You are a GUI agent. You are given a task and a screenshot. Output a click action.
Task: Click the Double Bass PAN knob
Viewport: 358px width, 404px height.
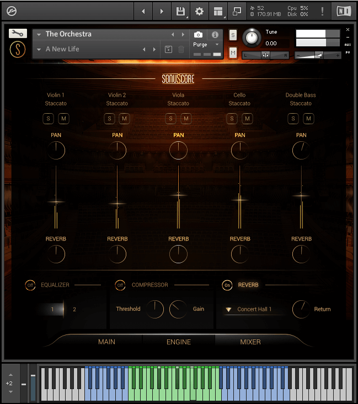301,150
